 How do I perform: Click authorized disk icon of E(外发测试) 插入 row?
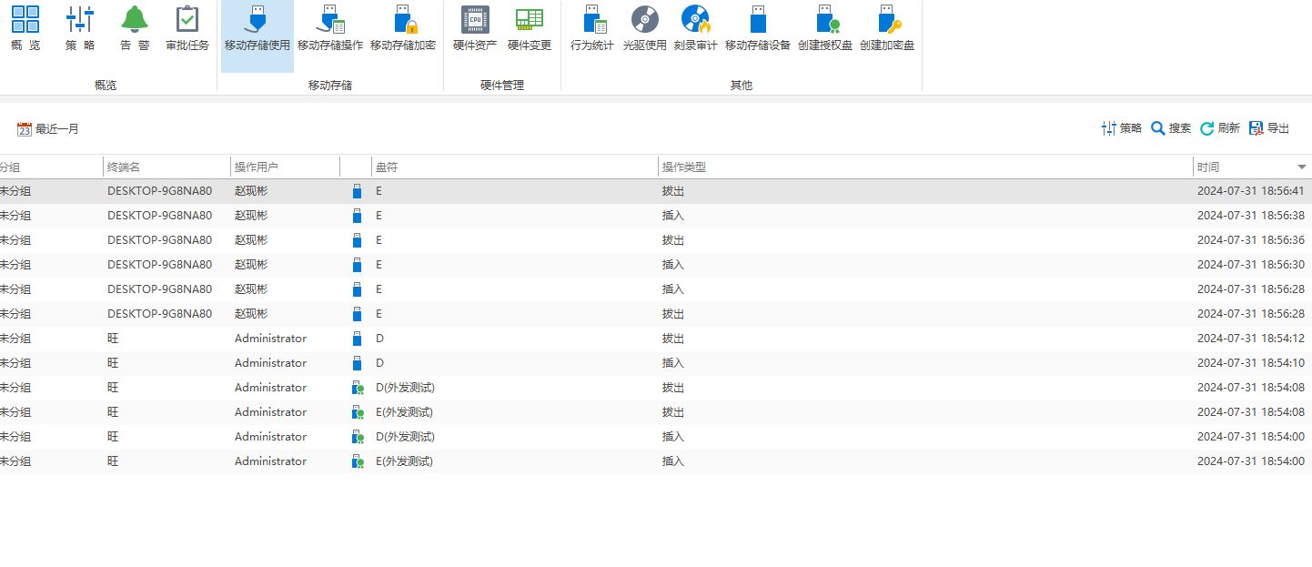(358, 461)
